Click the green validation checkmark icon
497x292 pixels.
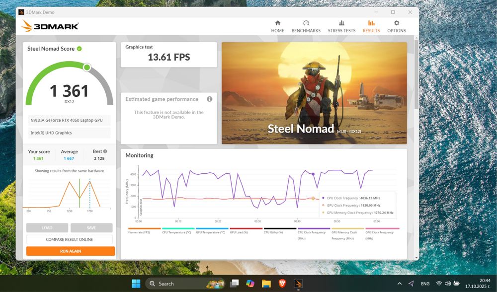pos(79,49)
